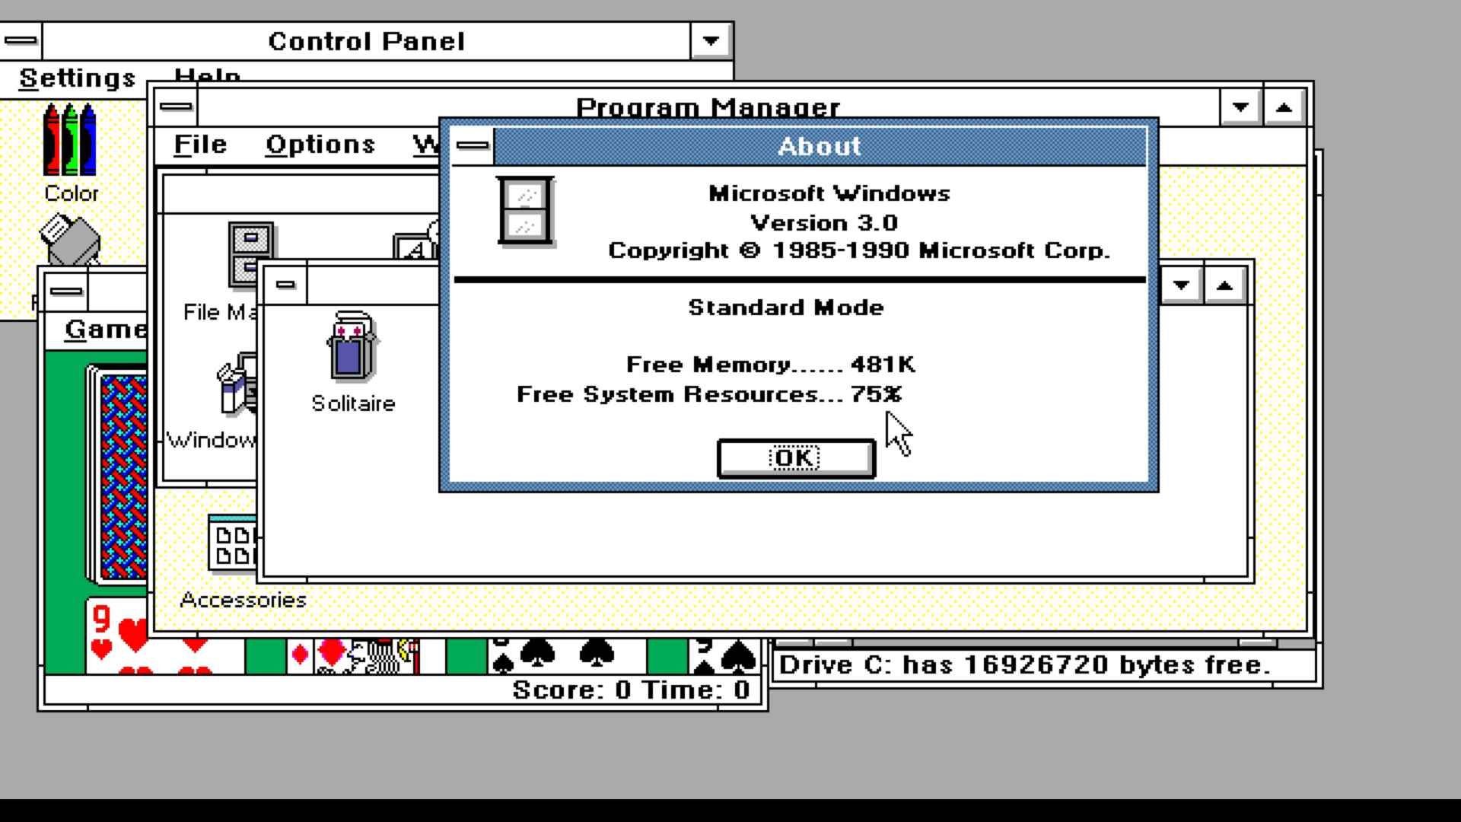The height and width of the screenshot is (822, 1461).
Task: Open the Game menu in Solitaire
Action: coord(105,330)
